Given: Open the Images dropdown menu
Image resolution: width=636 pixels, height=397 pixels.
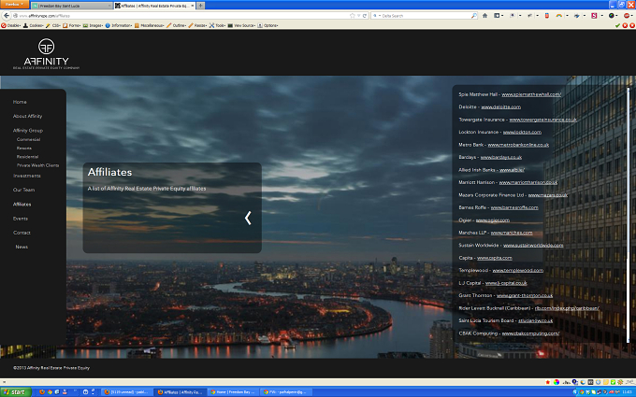Looking at the screenshot, I should point(94,25).
